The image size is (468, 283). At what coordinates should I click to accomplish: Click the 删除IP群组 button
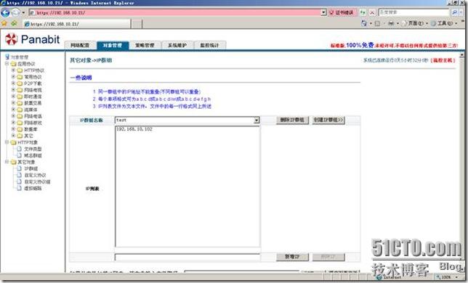click(292, 120)
